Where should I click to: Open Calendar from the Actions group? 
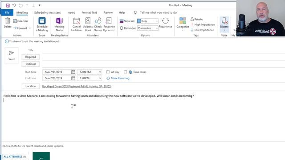[20, 21]
